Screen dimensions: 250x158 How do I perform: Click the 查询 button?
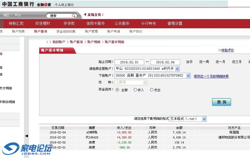(x=221, y=102)
